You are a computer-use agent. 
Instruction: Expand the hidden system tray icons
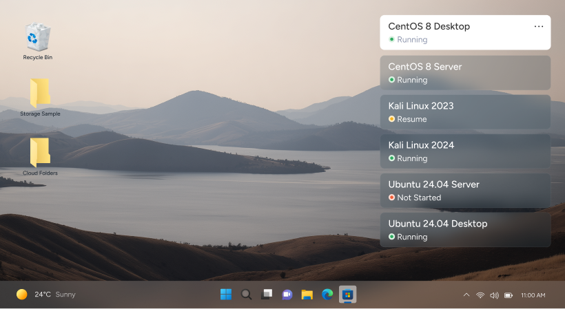tap(466, 295)
